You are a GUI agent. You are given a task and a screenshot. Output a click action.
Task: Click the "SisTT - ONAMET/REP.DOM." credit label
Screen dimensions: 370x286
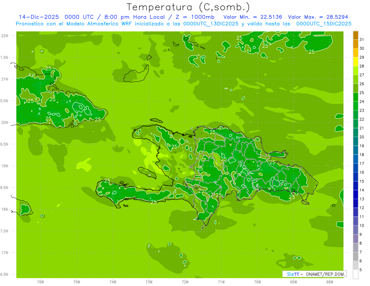coord(314,274)
